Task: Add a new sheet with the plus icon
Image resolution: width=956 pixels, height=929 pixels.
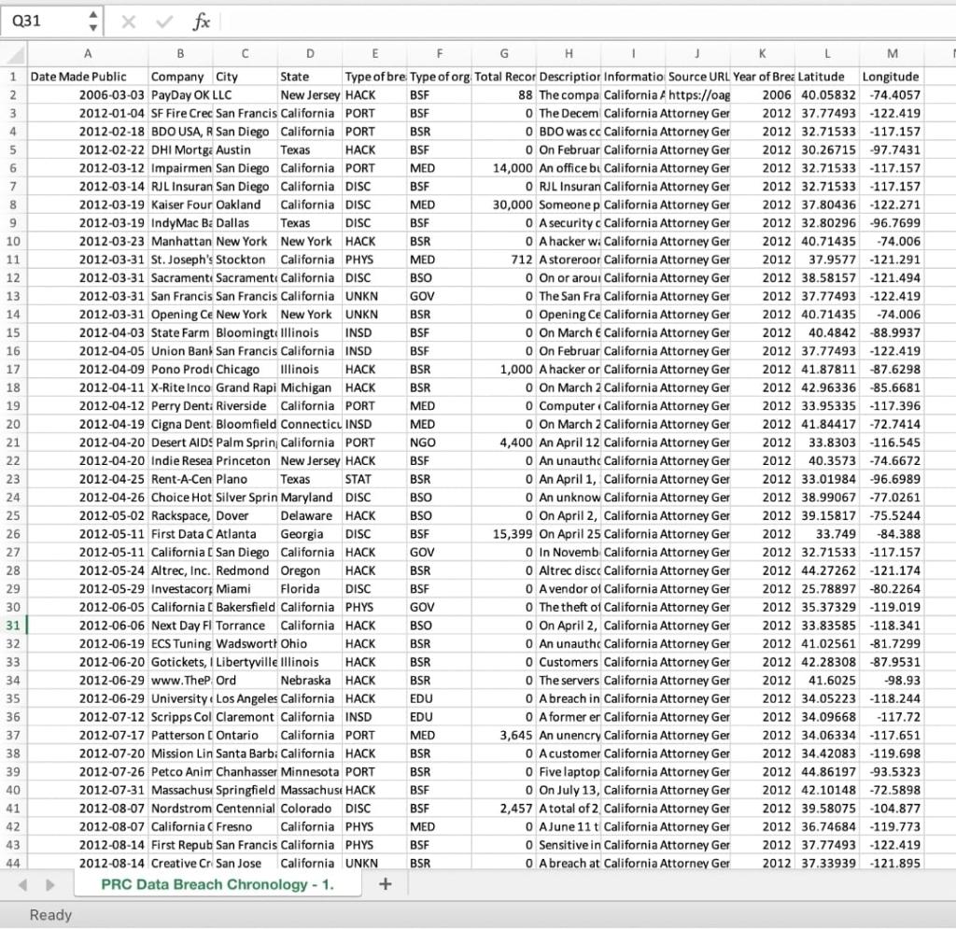Action: [x=385, y=883]
